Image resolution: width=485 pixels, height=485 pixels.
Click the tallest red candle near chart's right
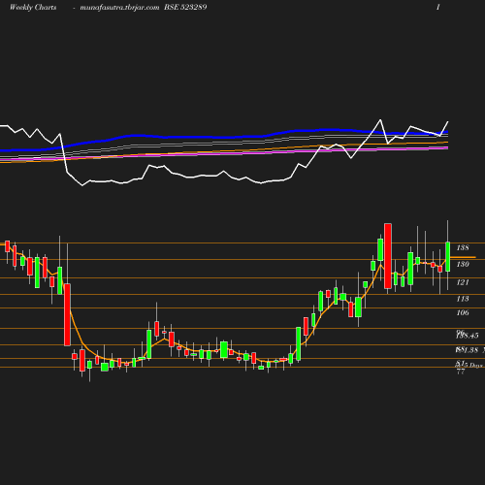388,256
